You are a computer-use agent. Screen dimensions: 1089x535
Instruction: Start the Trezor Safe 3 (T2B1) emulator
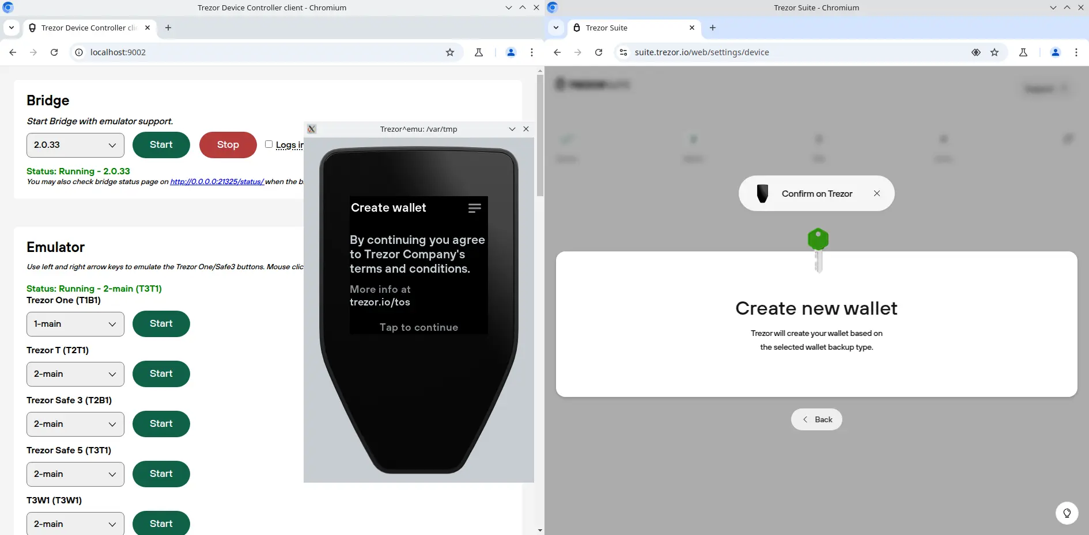pyautogui.click(x=161, y=424)
